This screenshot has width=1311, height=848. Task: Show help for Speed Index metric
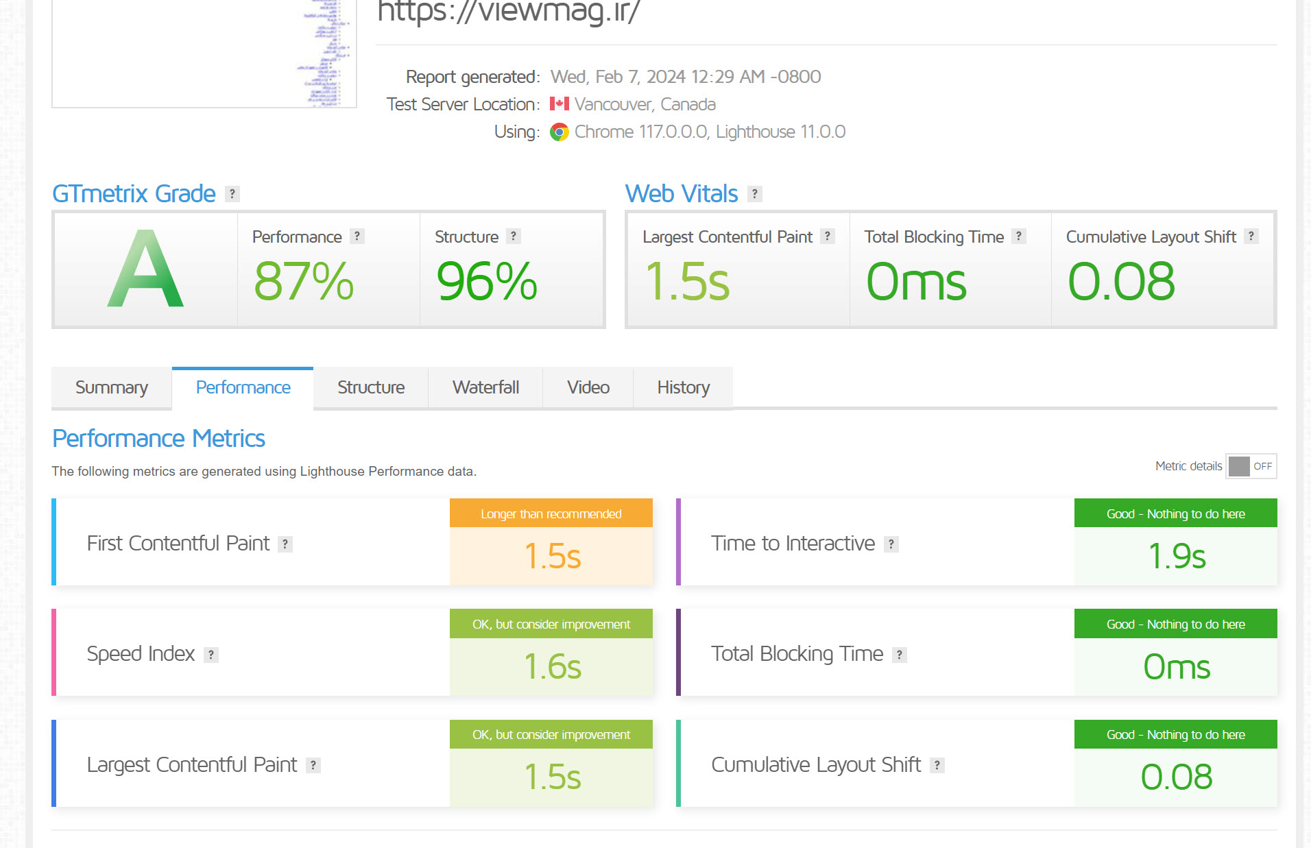[211, 655]
